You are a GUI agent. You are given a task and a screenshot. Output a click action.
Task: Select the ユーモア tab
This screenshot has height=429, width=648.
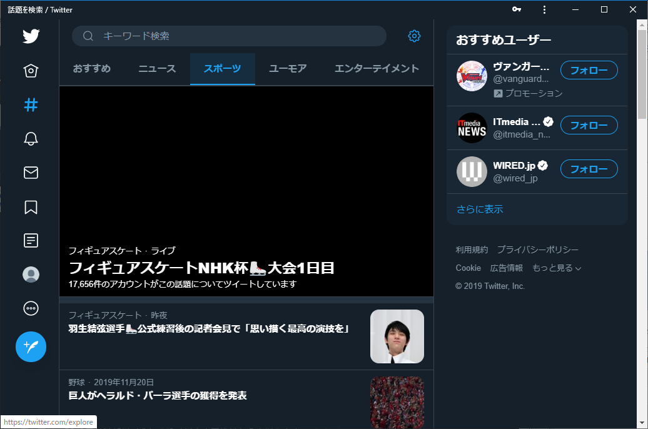(288, 69)
